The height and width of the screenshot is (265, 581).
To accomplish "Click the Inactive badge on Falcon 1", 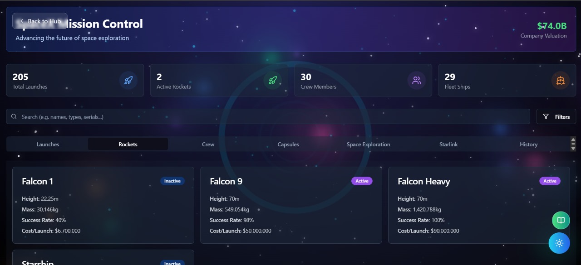I will coord(172,181).
